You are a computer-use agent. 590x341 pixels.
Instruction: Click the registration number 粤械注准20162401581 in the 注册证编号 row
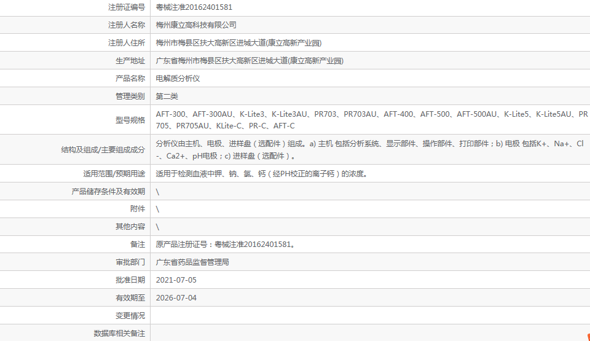(194, 7)
